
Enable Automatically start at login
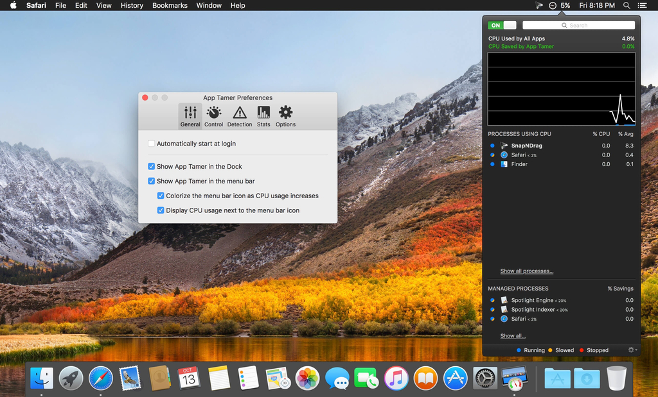pyautogui.click(x=152, y=144)
